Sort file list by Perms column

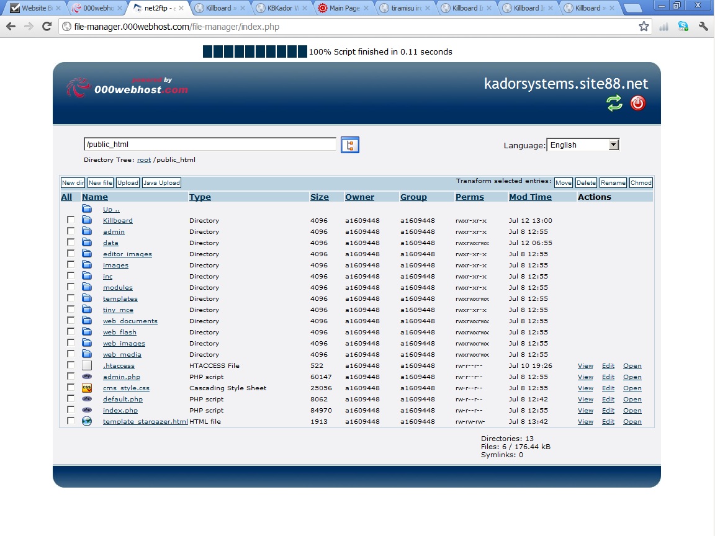(470, 197)
